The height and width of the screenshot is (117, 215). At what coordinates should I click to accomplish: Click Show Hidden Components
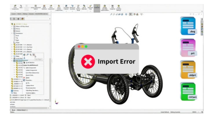(59, 8)
